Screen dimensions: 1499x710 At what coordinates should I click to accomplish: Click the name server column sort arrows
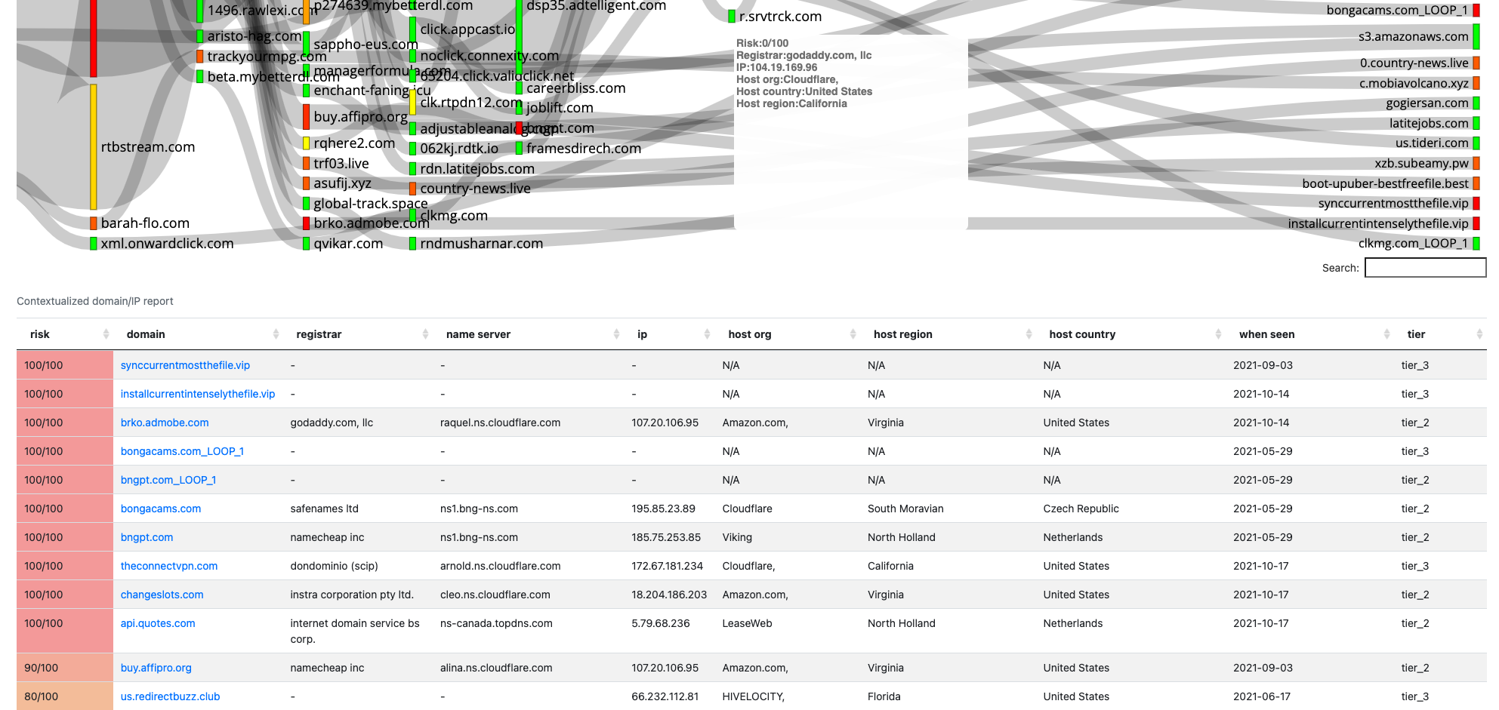tap(616, 334)
